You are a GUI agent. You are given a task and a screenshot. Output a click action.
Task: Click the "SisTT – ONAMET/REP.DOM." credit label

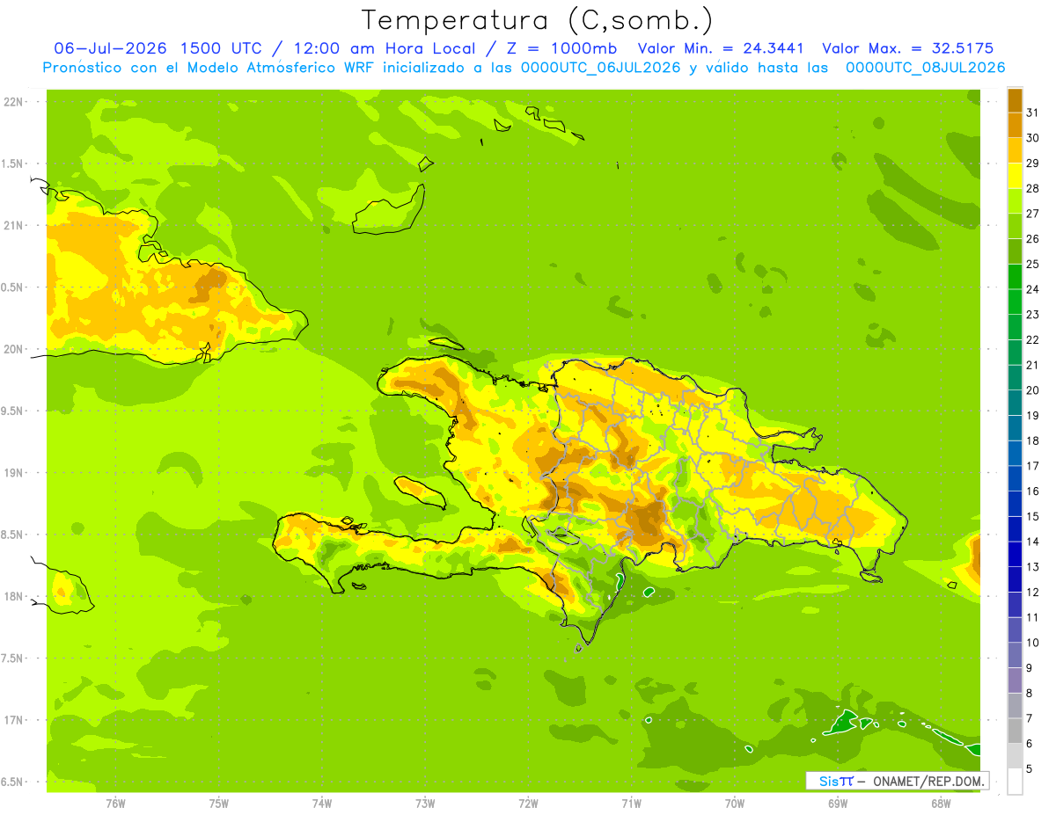click(x=897, y=781)
